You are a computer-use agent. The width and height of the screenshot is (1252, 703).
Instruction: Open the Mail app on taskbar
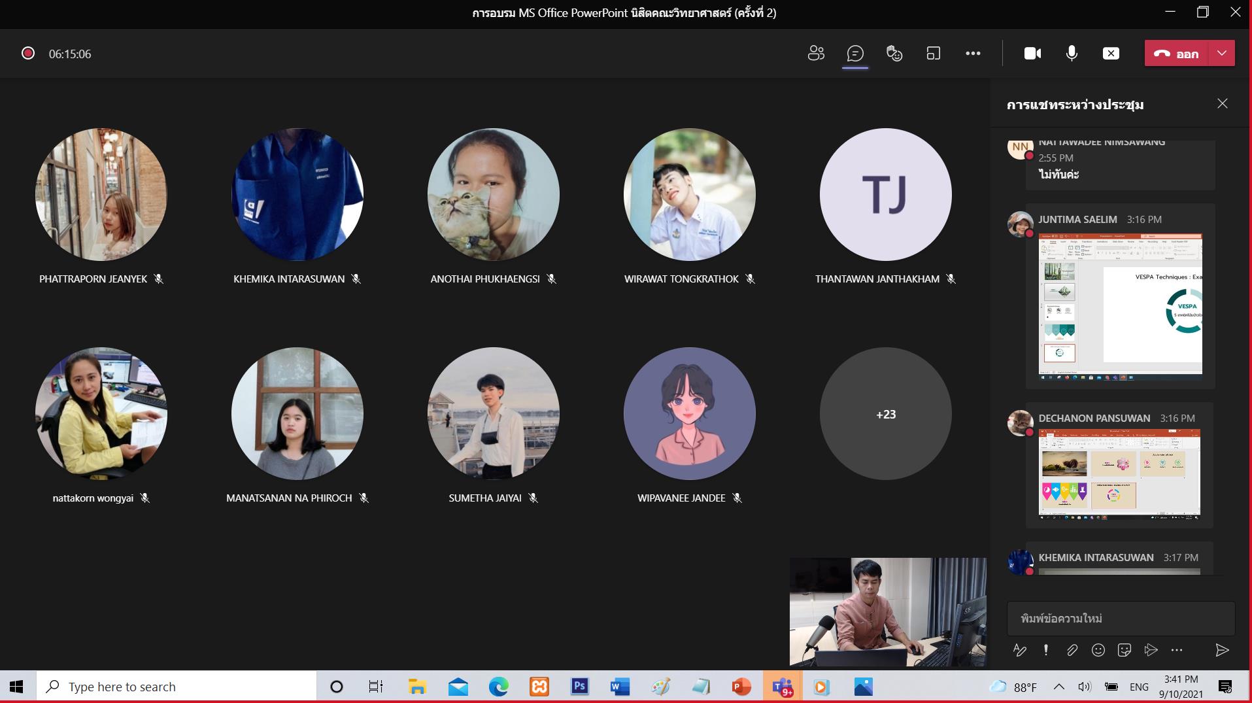[458, 687]
